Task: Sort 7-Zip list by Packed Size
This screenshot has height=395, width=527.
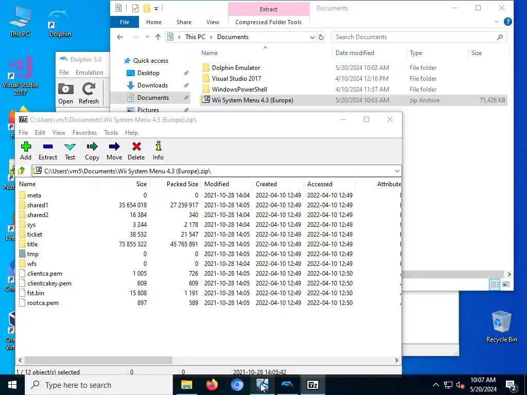Action: click(175, 184)
